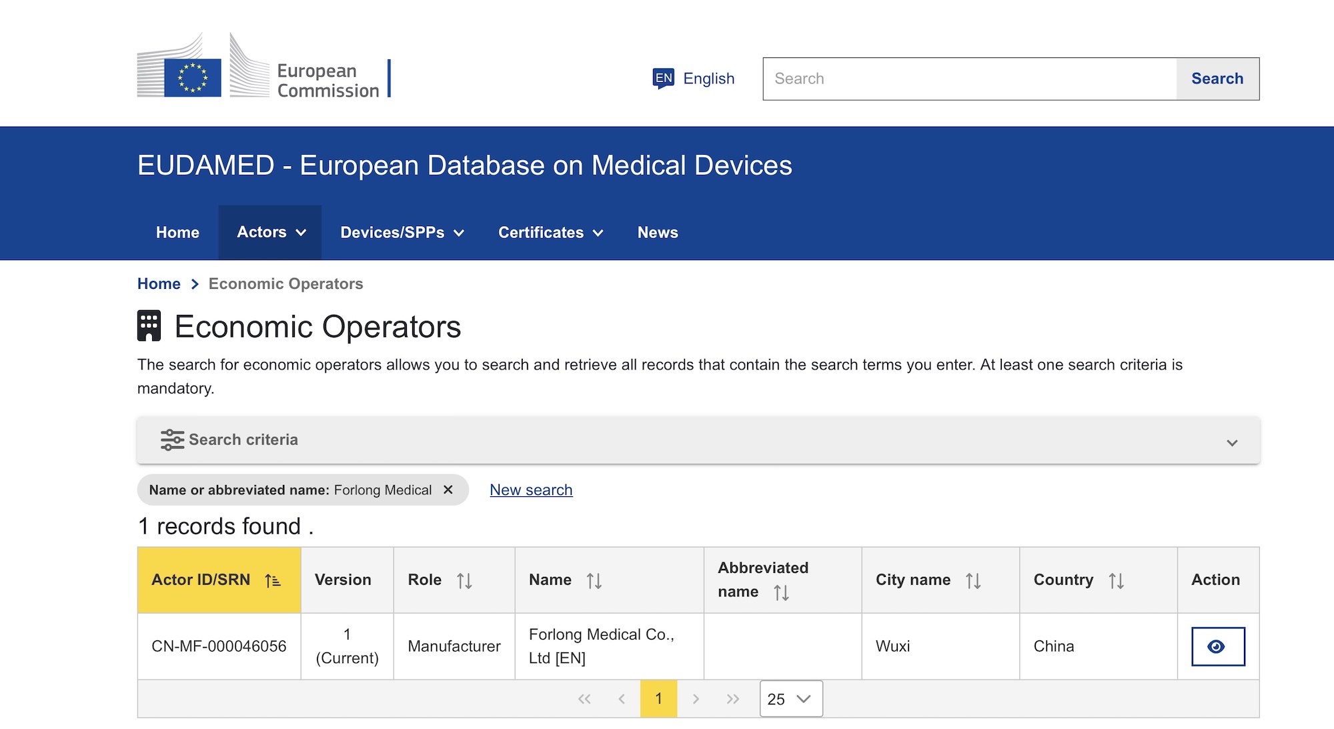Expand the Search criteria panel

tap(1231, 442)
